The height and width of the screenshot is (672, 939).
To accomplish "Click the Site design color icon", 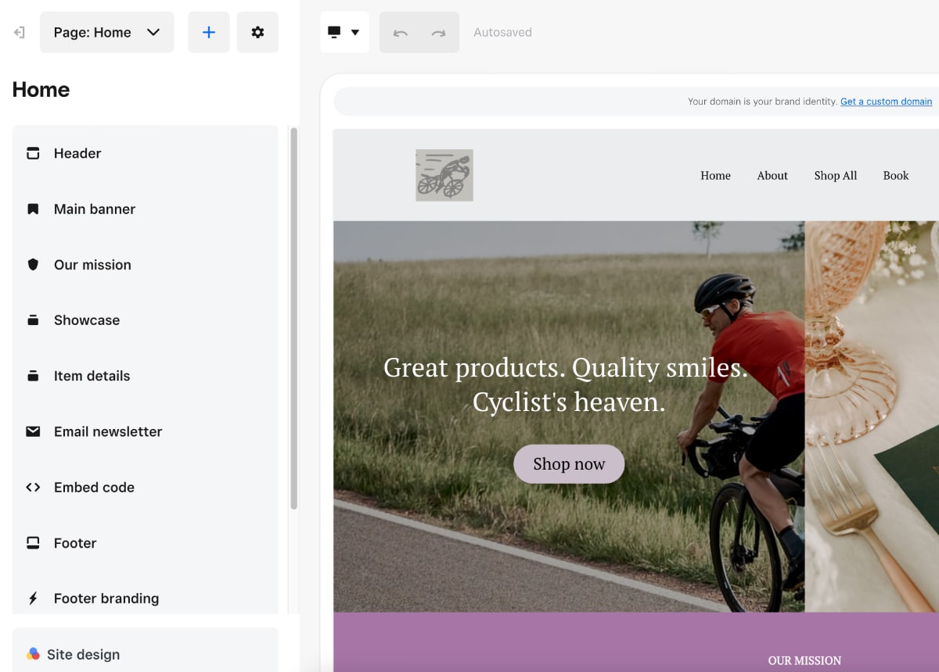I will pyautogui.click(x=33, y=654).
